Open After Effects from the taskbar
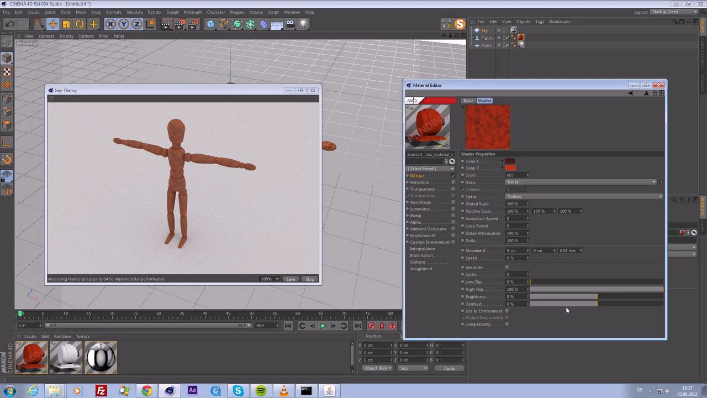This screenshot has height=398, width=707. coord(192,390)
